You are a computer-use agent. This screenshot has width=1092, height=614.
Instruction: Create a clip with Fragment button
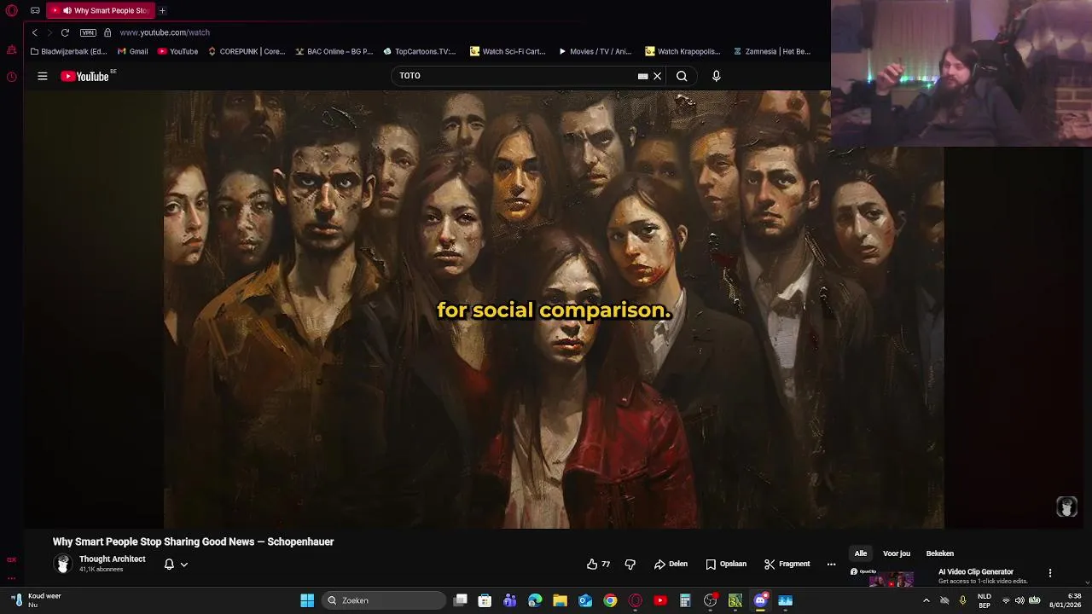pos(787,564)
